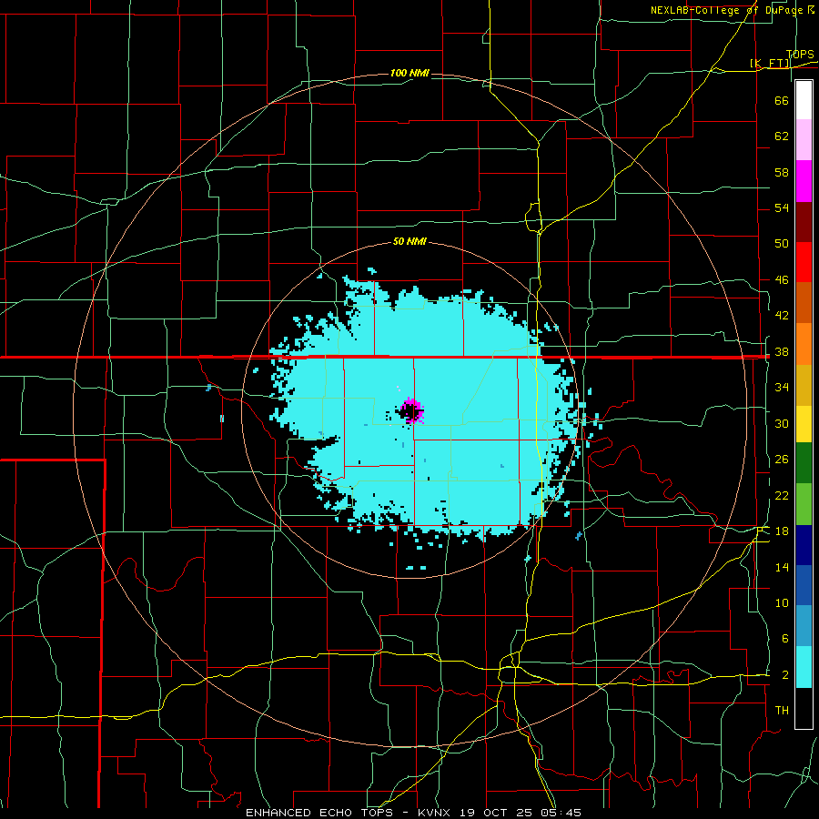Screen dimensions: 819x819
Task: Click the magenta echo core at radar center
Action: click(x=412, y=410)
